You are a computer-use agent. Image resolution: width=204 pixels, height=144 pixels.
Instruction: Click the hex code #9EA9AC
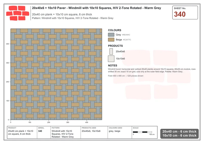[x=126, y=35]
